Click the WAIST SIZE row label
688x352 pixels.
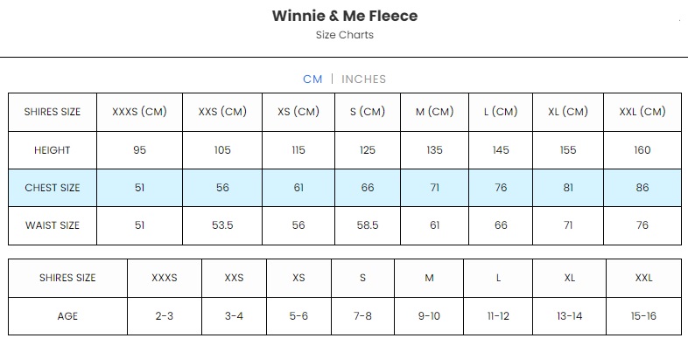(x=53, y=225)
